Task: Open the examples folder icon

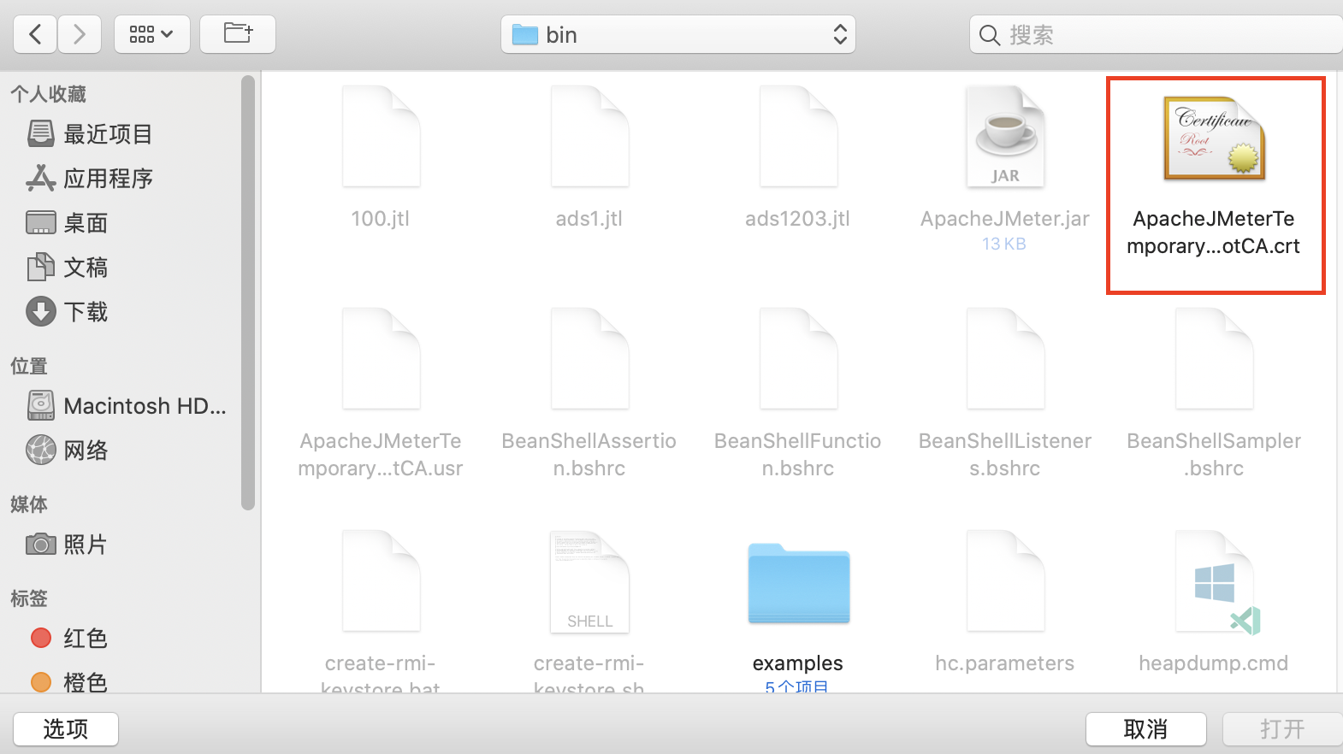Action: tap(799, 583)
